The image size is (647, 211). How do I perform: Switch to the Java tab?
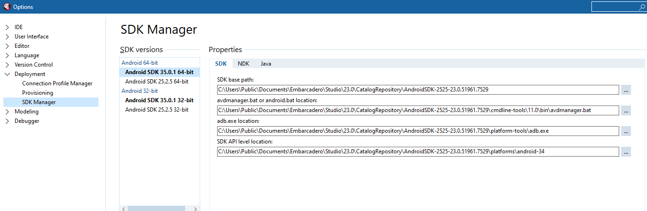pos(266,64)
